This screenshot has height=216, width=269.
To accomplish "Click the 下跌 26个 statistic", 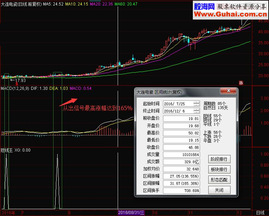I will click(x=213, y=136).
